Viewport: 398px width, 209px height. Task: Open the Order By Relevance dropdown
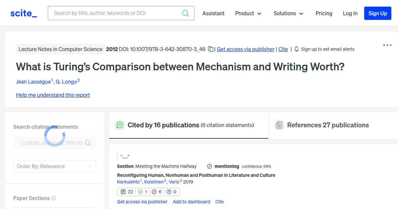tap(54, 166)
